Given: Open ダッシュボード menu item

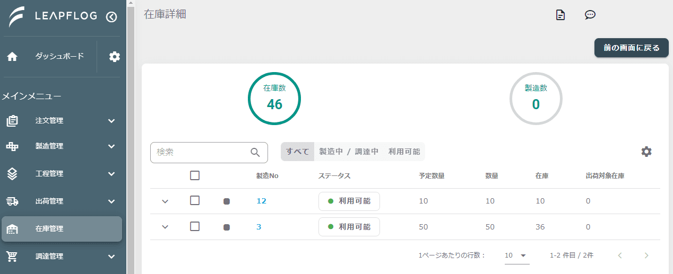Looking at the screenshot, I should click(x=59, y=56).
